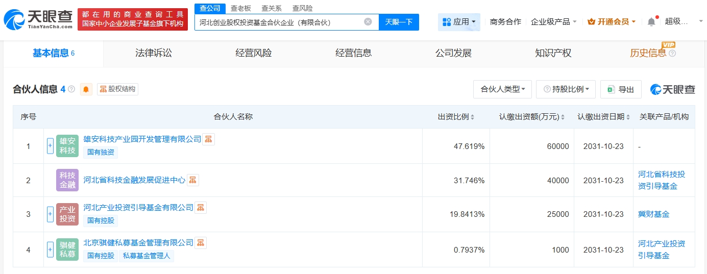
Task: Click the 导出 export button
Action: click(x=621, y=89)
